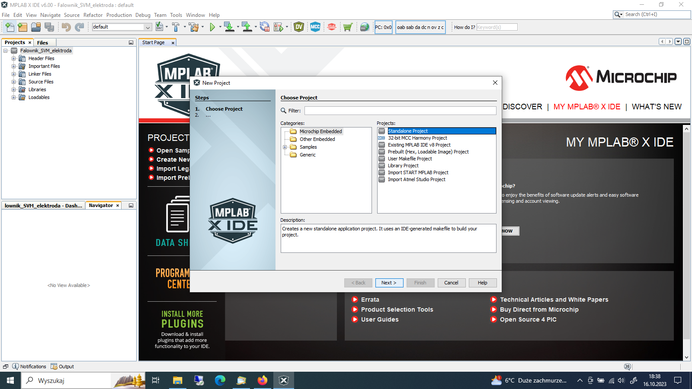Open the Production menu
This screenshot has width=692, height=389.
point(119,15)
